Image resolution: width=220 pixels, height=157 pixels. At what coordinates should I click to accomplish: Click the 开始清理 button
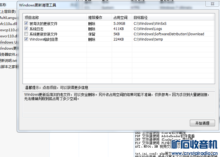click(x=202, y=123)
